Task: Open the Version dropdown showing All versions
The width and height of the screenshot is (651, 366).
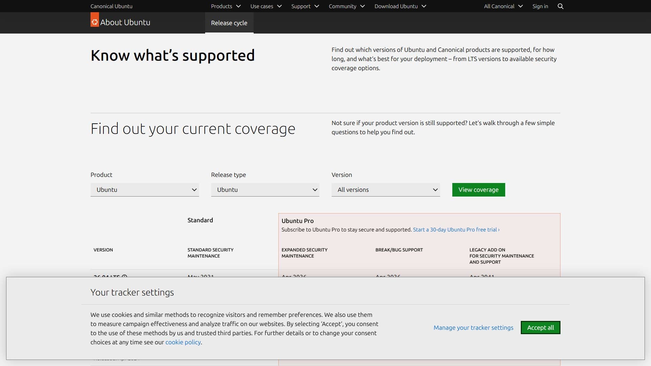Action: click(386, 190)
